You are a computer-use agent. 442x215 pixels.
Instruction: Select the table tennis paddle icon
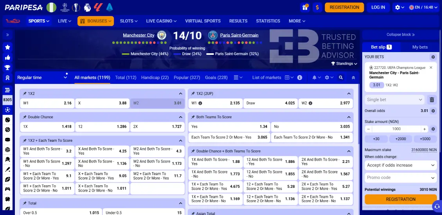7,159
